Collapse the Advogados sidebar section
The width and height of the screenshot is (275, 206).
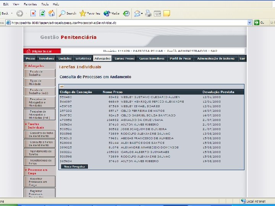click(26, 66)
